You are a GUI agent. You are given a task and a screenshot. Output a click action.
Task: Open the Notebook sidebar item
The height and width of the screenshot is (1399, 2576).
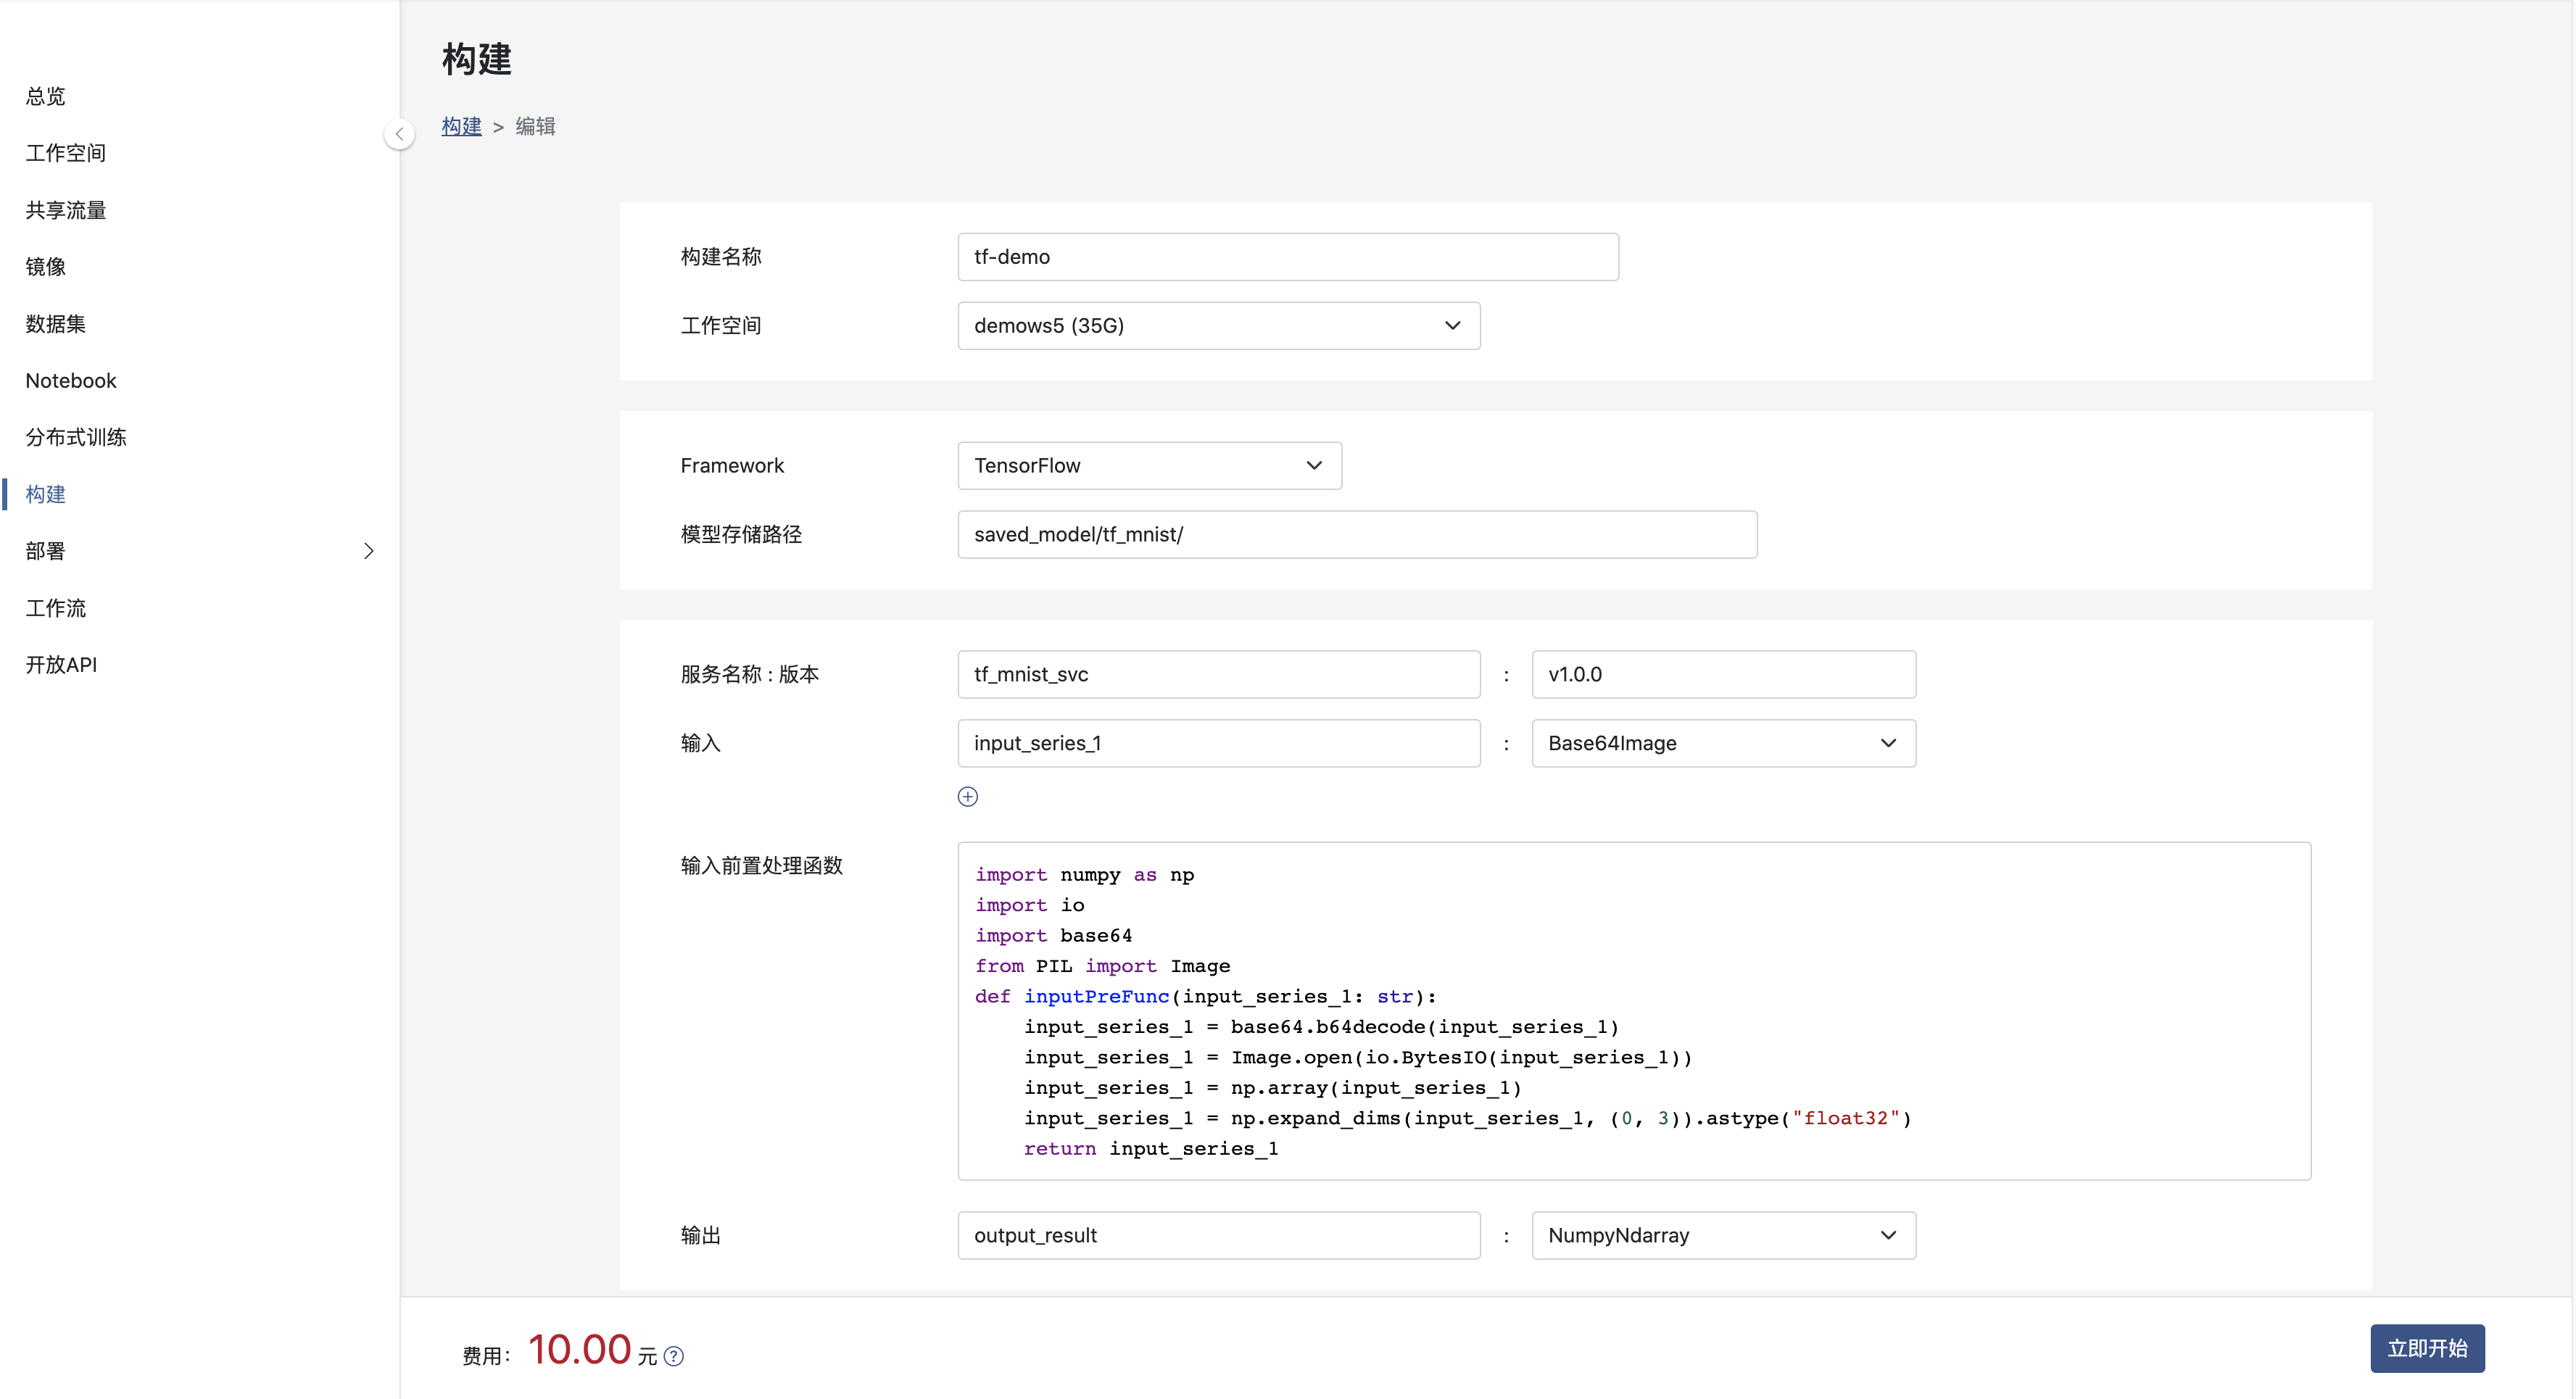point(71,380)
